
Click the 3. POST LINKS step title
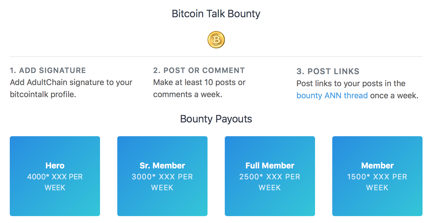[x=328, y=72]
